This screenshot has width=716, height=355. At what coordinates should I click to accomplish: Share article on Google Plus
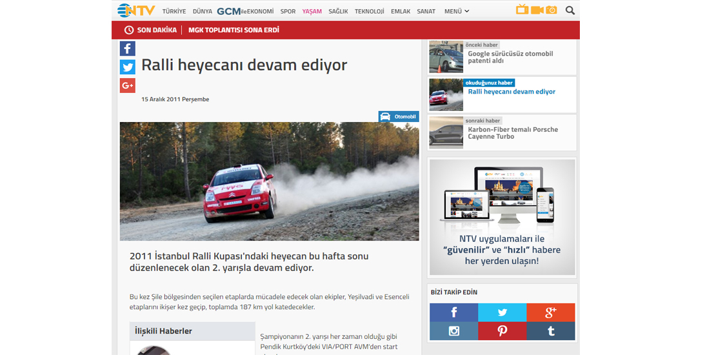127,85
